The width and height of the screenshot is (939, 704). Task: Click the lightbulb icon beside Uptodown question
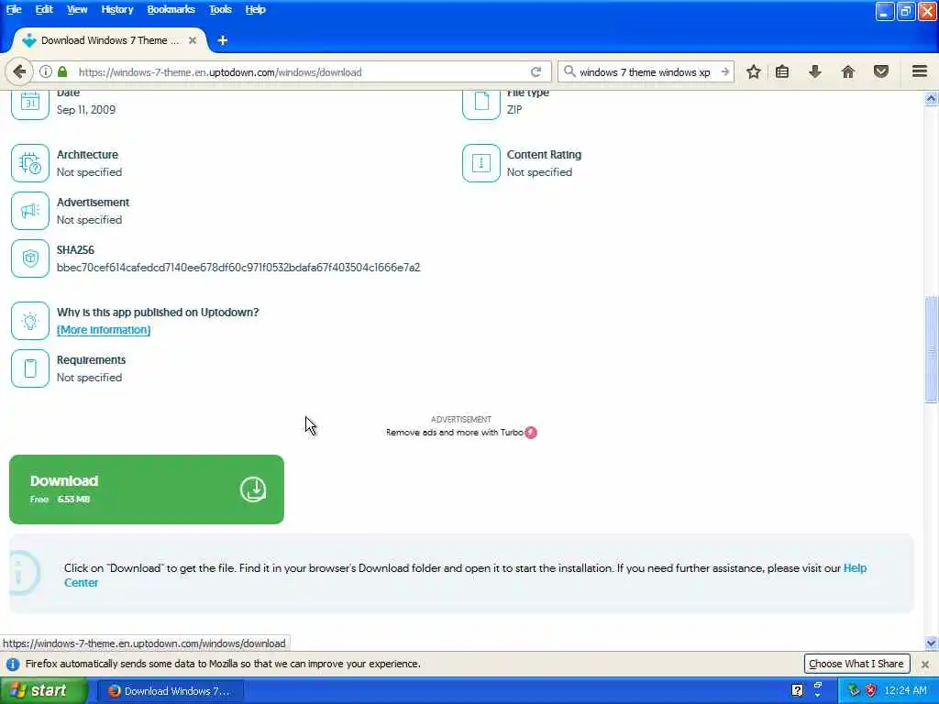30,321
